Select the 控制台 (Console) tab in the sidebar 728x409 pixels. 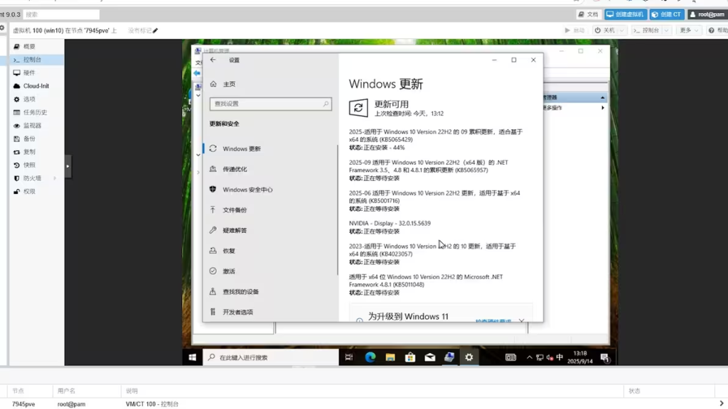coord(32,60)
